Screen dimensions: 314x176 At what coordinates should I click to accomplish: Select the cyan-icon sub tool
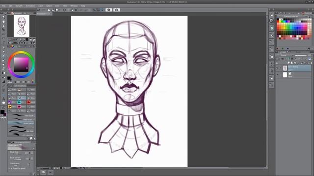point(22,102)
